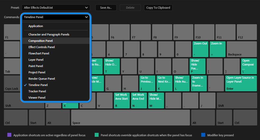
Task: Click the V key
Action: tap(105, 100)
